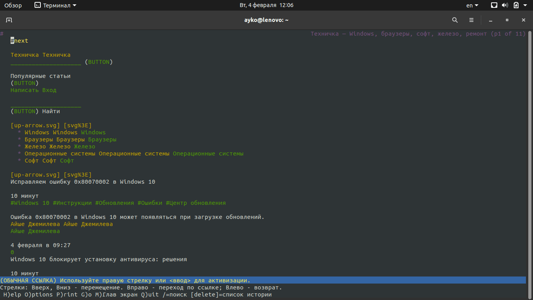The width and height of the screenshot is (533, 300).
Task: Open the en keyboard layout dropdown
Action: point(472,5)
